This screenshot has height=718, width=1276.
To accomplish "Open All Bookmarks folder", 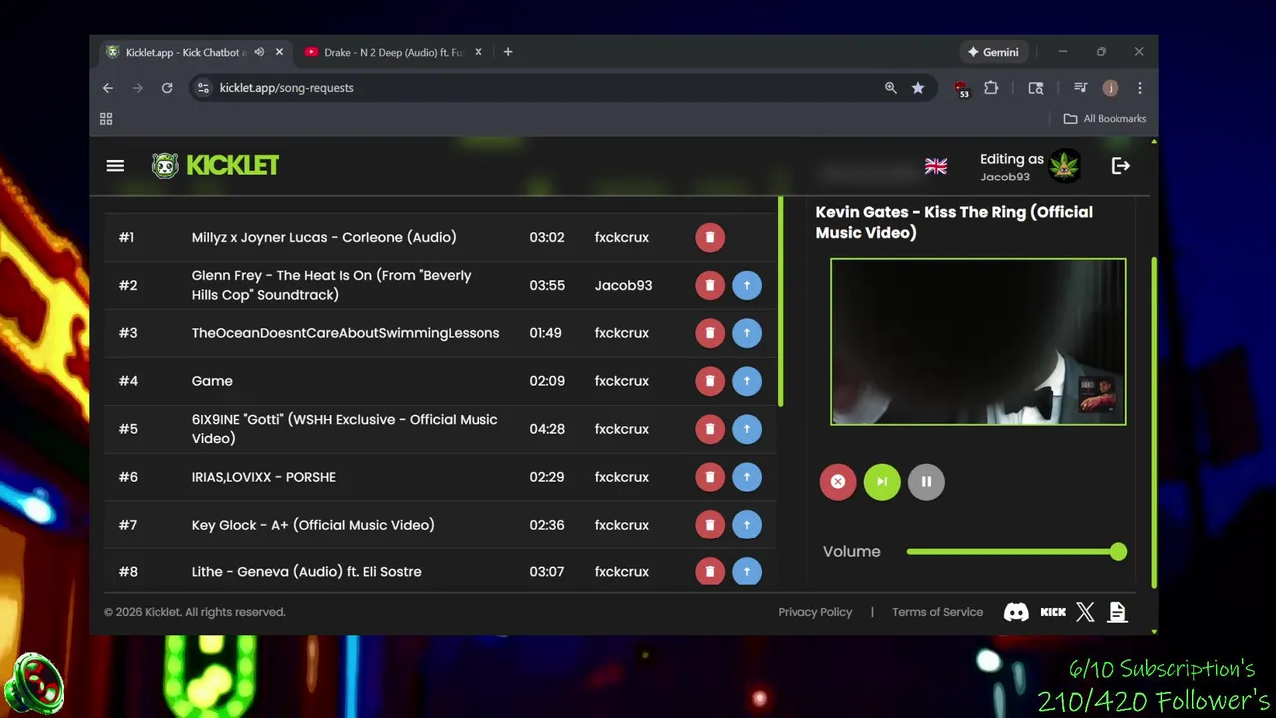I will (x=1105, y=119).
